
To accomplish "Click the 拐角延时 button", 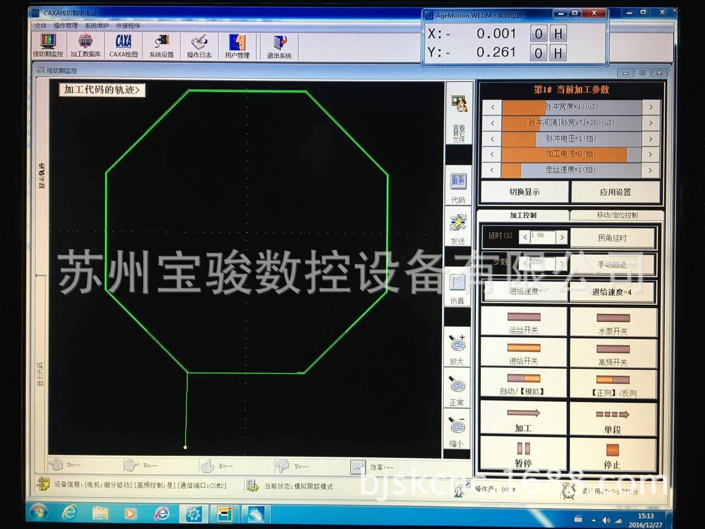I will [x=612, y=238].
